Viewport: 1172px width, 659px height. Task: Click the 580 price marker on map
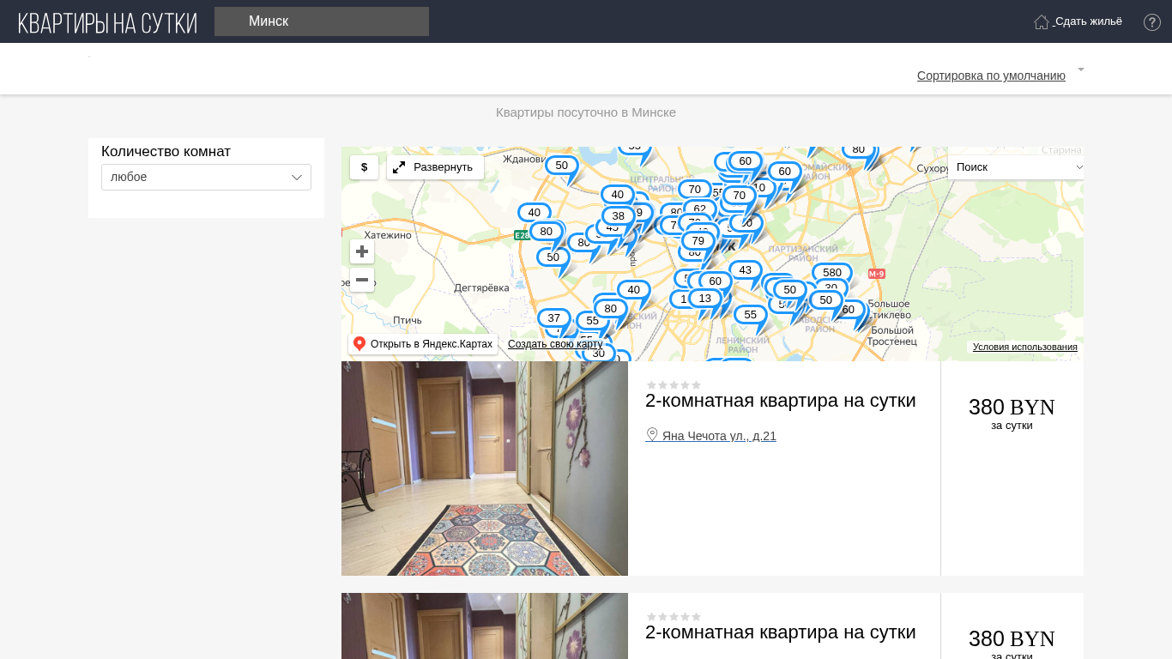click(x=831, y=273)
